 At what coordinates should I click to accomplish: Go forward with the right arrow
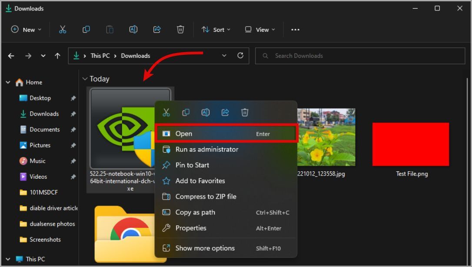[x=28, y=56]
